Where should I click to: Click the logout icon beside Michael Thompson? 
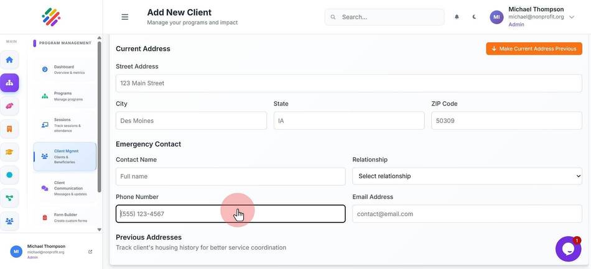point(90,252)
